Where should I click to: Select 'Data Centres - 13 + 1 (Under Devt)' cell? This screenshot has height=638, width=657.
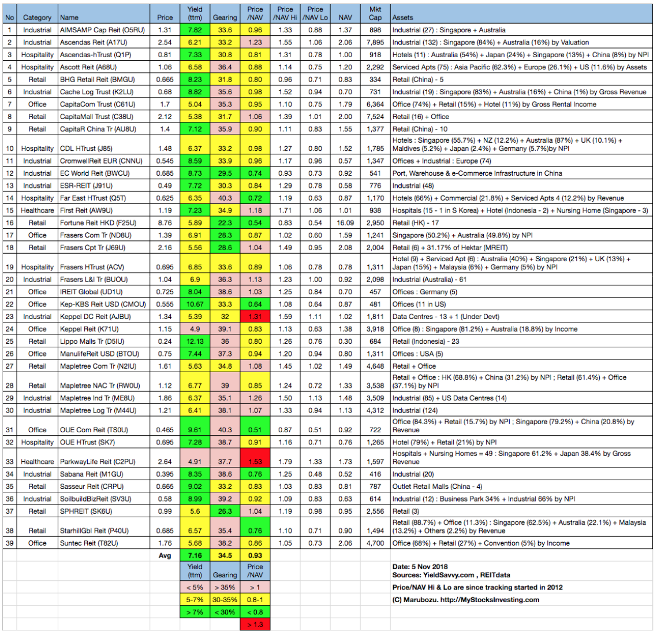(521, 317)
